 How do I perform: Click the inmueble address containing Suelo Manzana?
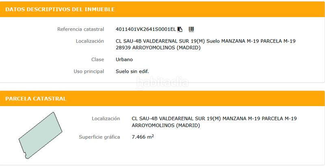[x=206, y=41]
